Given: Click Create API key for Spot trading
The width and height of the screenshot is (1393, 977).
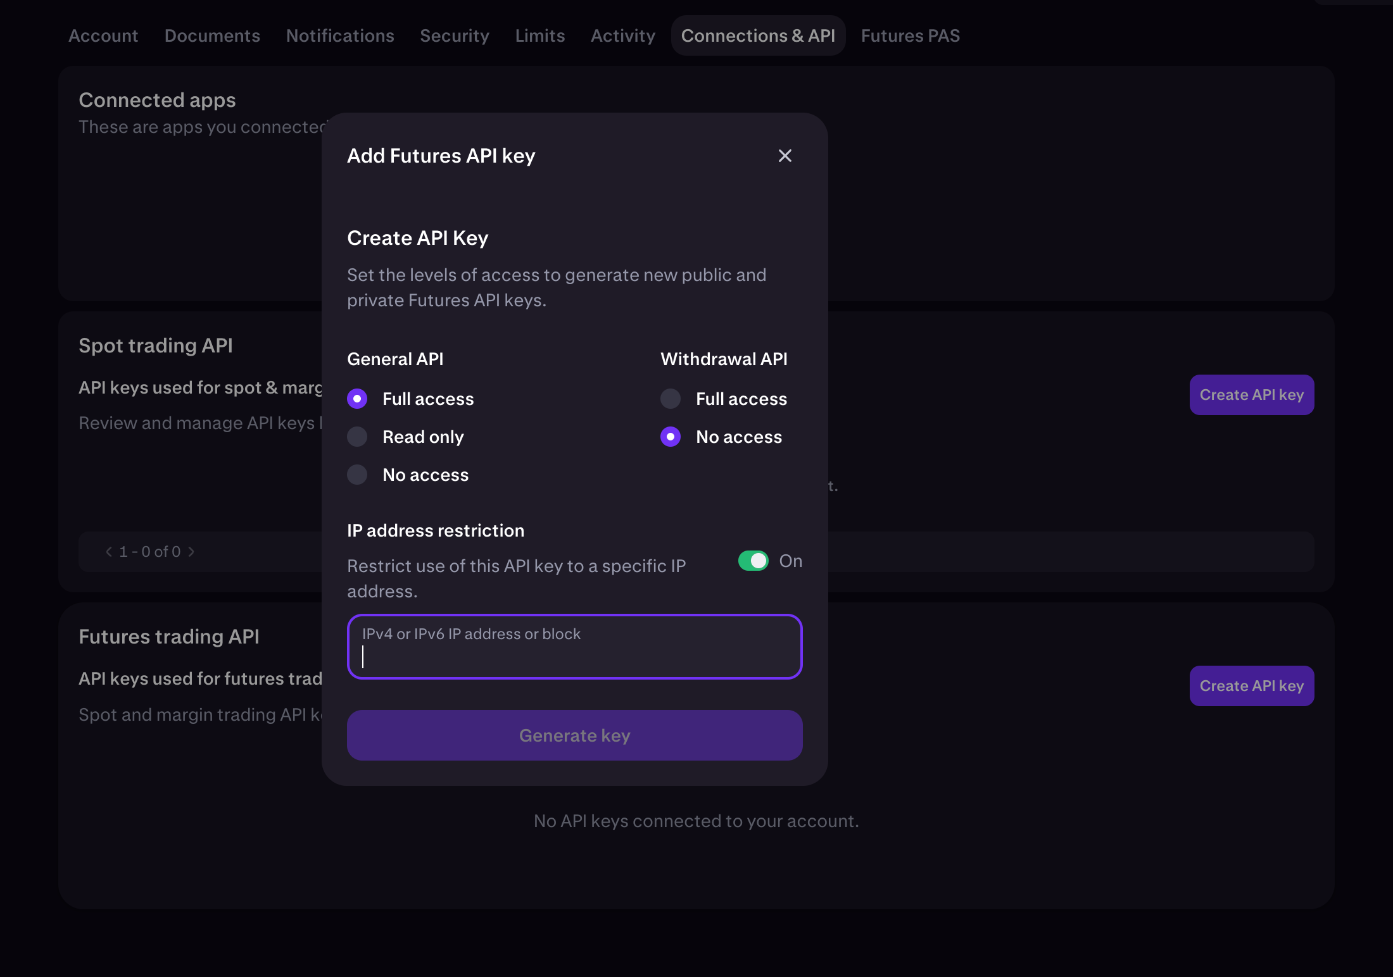Looking at the screenshot, I should coord(1251,395).
